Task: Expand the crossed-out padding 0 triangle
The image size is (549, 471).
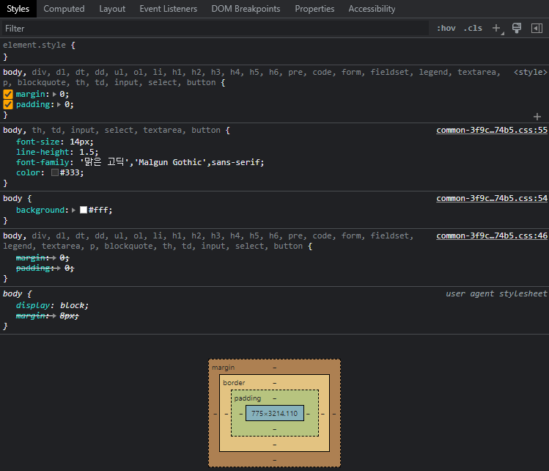Action: (59, 268)
